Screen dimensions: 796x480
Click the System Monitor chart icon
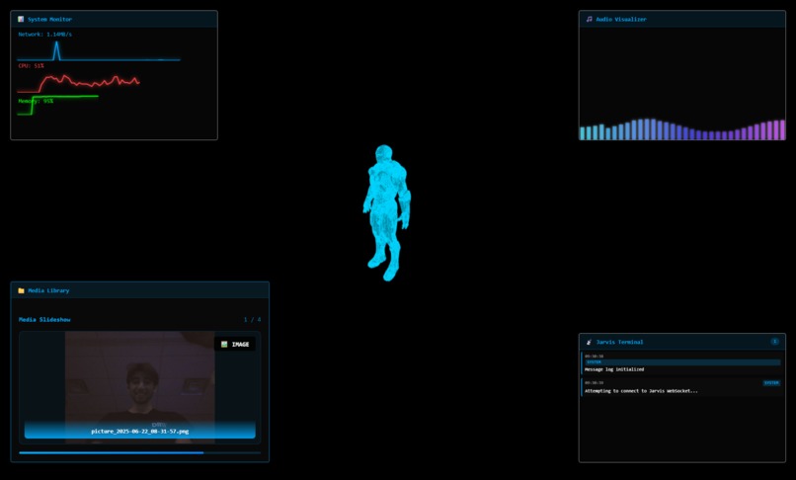tap(21, 20)
